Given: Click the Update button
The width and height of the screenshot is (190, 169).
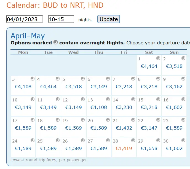Looking at the screenshot, I should (109, 19).
